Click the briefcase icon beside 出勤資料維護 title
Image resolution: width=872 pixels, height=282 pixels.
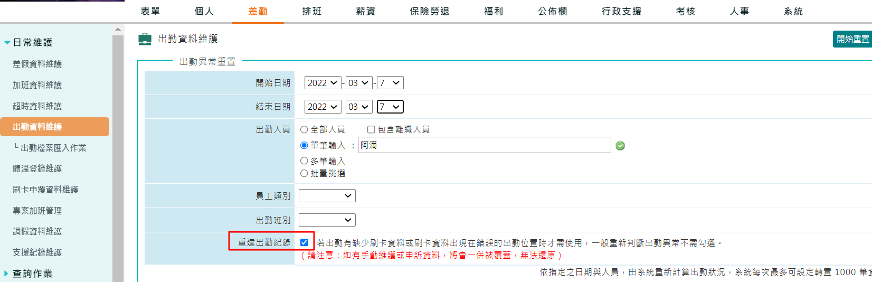[144, 39]
